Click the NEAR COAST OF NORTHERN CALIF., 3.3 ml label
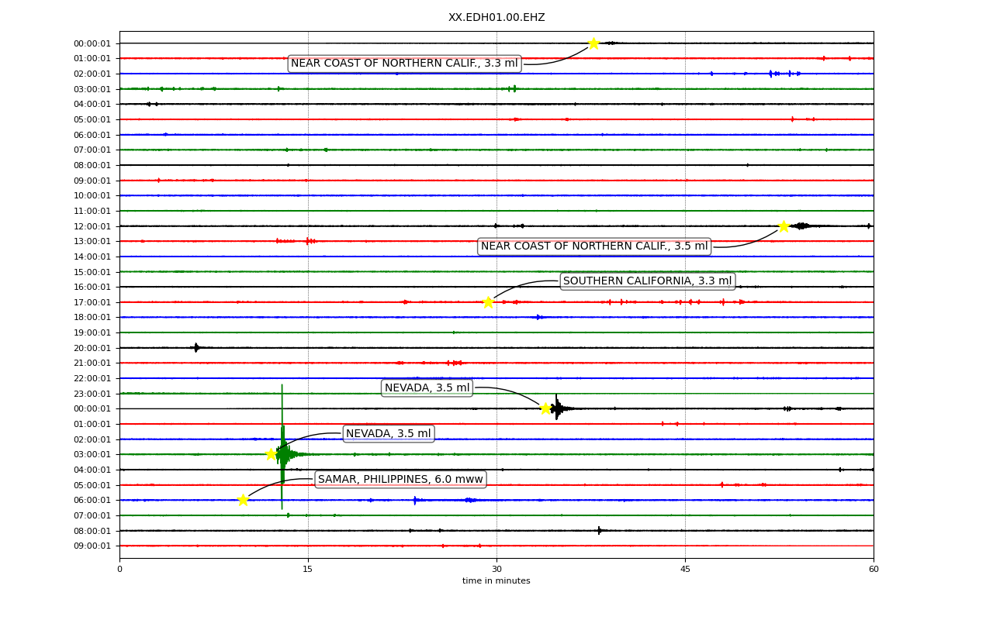 404,64
